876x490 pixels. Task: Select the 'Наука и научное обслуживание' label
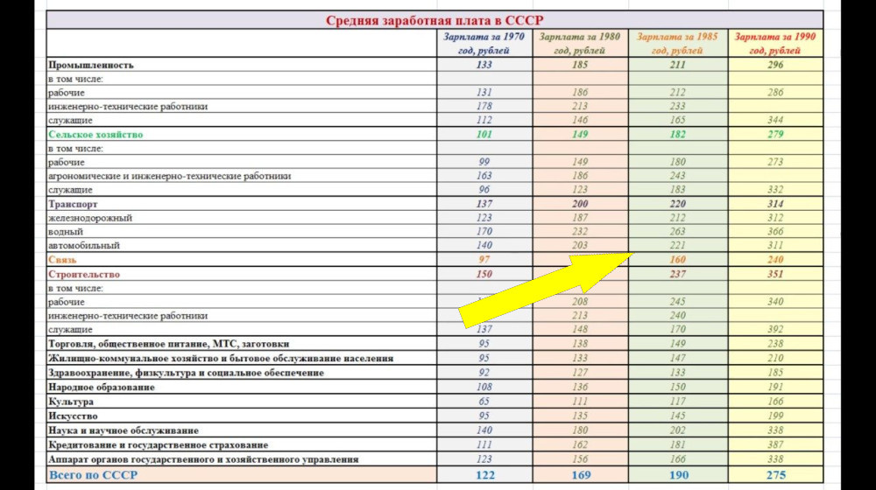tap(124, 430)
